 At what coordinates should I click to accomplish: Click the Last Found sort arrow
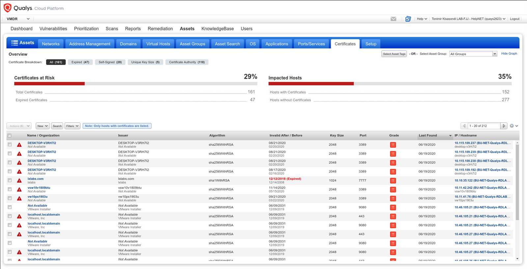(x=450, y=136)
